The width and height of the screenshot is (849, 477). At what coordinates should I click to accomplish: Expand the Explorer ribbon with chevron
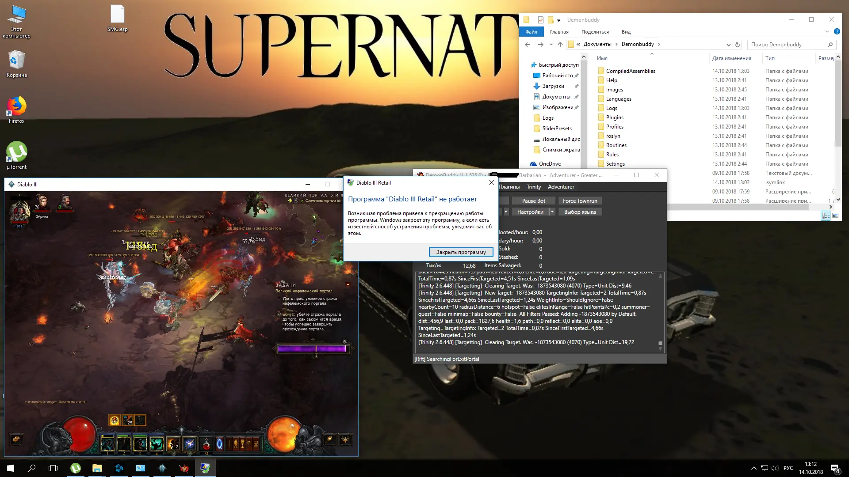tap(827, 32)
